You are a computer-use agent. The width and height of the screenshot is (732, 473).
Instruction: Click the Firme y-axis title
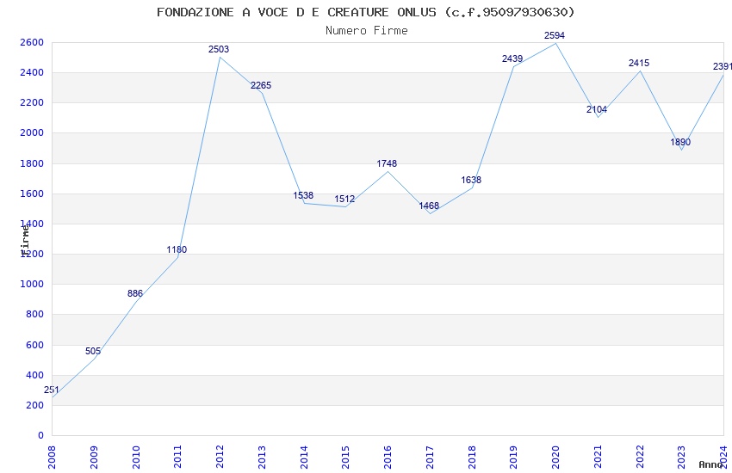[25, 239]
